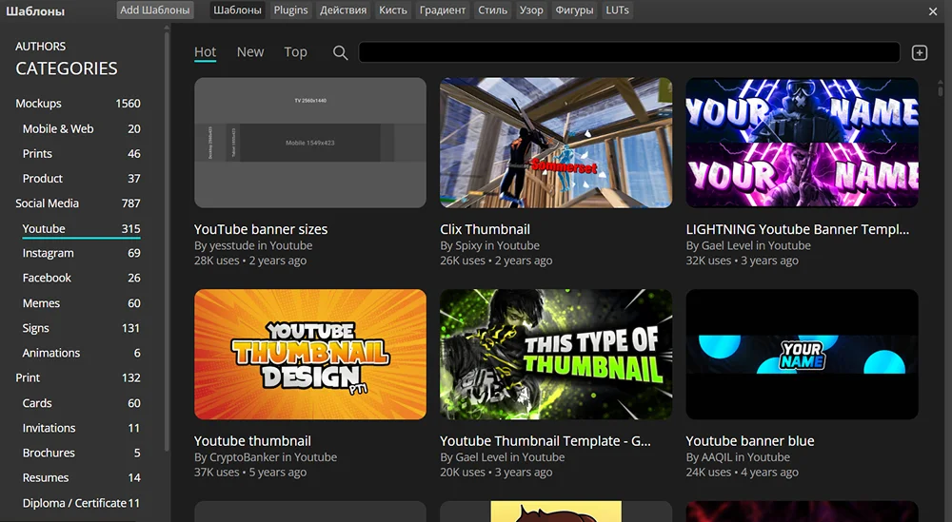
Task: Expand the Mockups category
Action: click(38, 104)
